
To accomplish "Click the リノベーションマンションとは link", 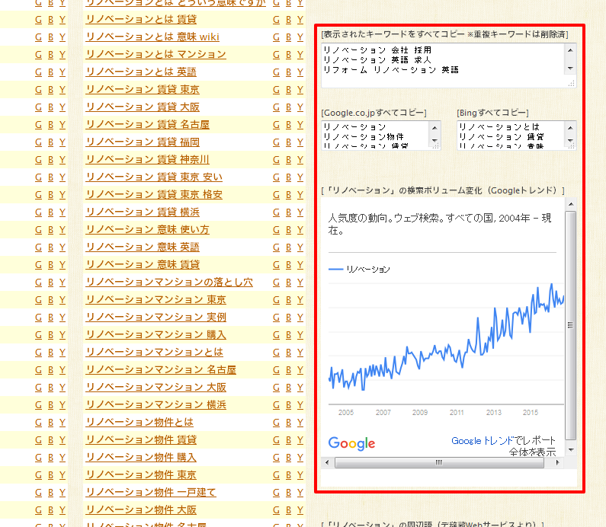I will click(x=154, y=353).
